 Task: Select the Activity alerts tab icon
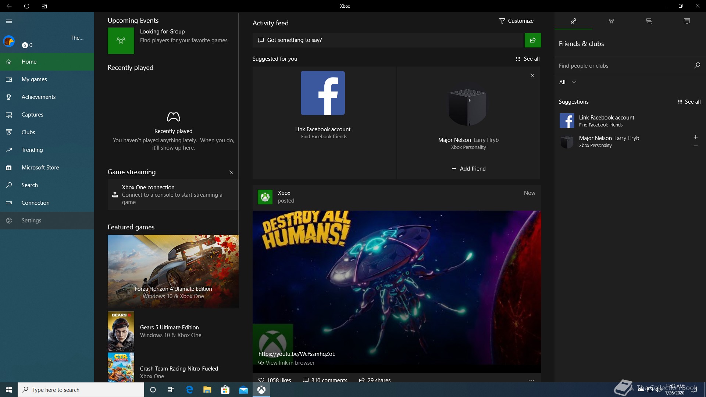(x=687, y=21)
